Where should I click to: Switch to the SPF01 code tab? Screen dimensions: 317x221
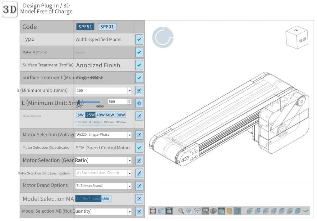(107, 27)
